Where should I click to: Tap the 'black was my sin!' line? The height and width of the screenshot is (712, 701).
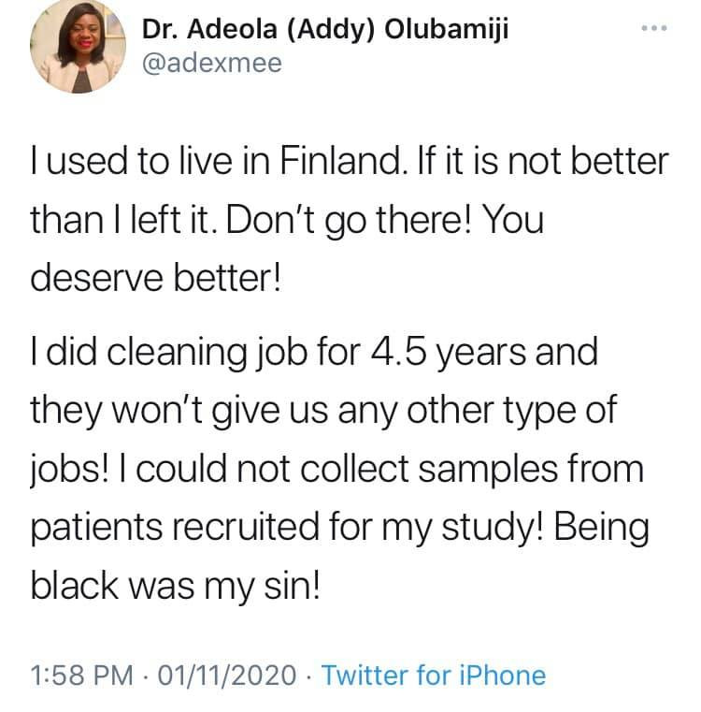(x=175, y=586)
